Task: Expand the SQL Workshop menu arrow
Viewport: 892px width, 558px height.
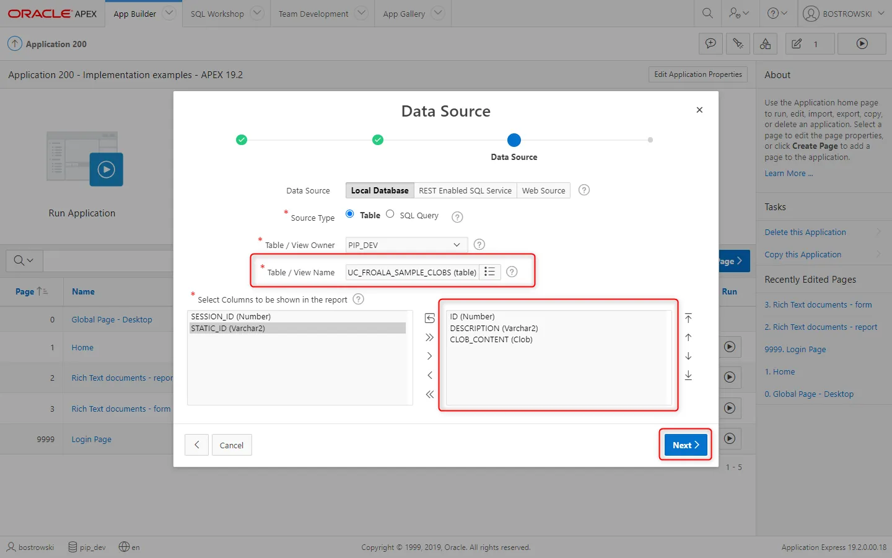Action: pos(258,13)
